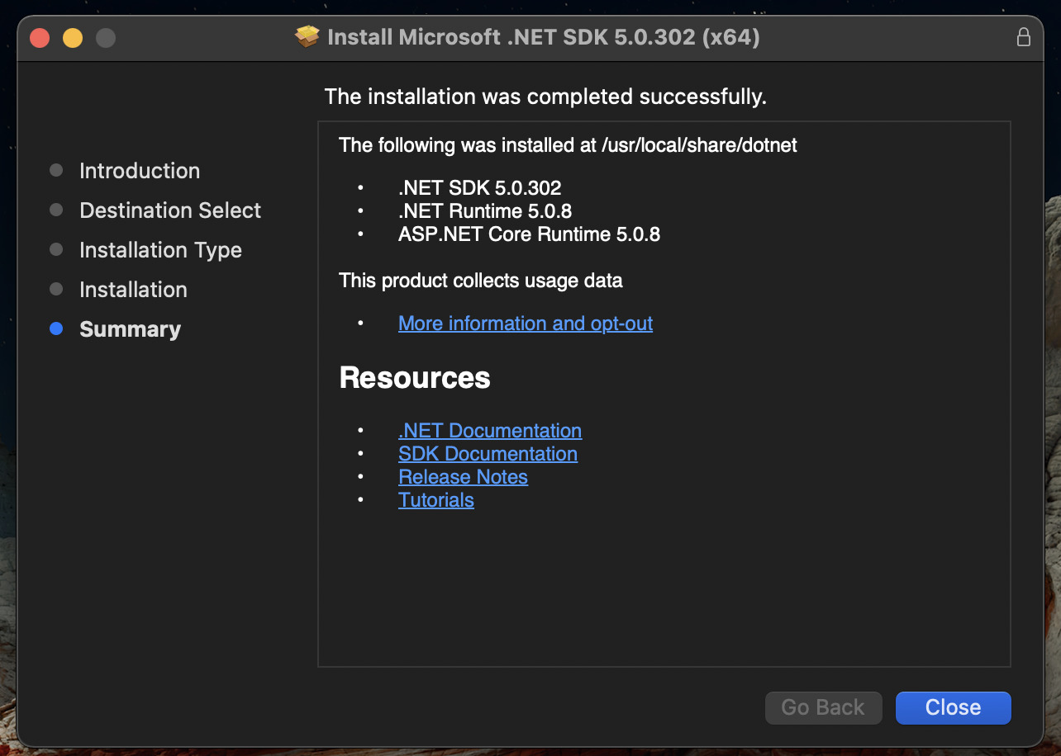
Task: Select the Destination Select step
Action: pyautogui.click(x=170, y=210)
